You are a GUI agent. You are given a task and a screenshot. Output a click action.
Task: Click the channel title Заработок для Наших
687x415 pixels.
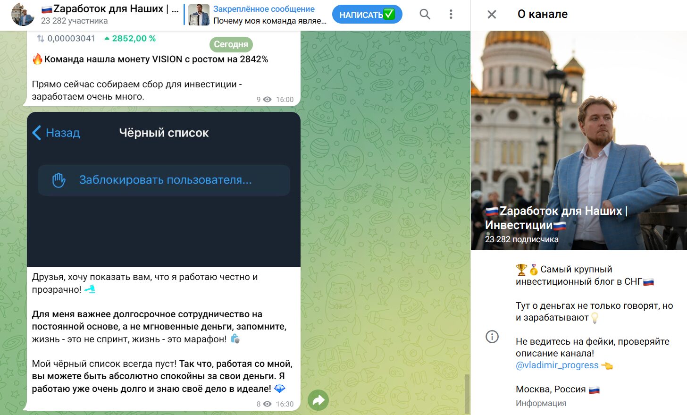click(109, 8)
